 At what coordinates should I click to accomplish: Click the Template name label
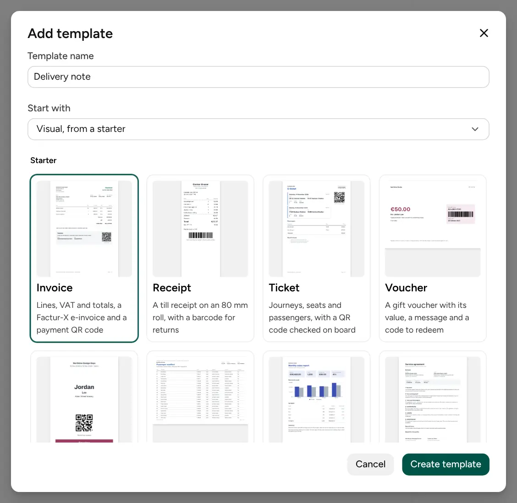pos(60,56)
